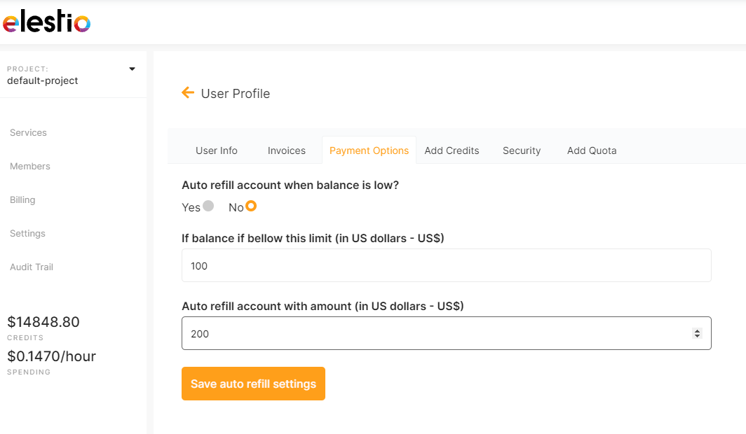Select No for auto refill
The image size is (746, 434).
point(251,206)
